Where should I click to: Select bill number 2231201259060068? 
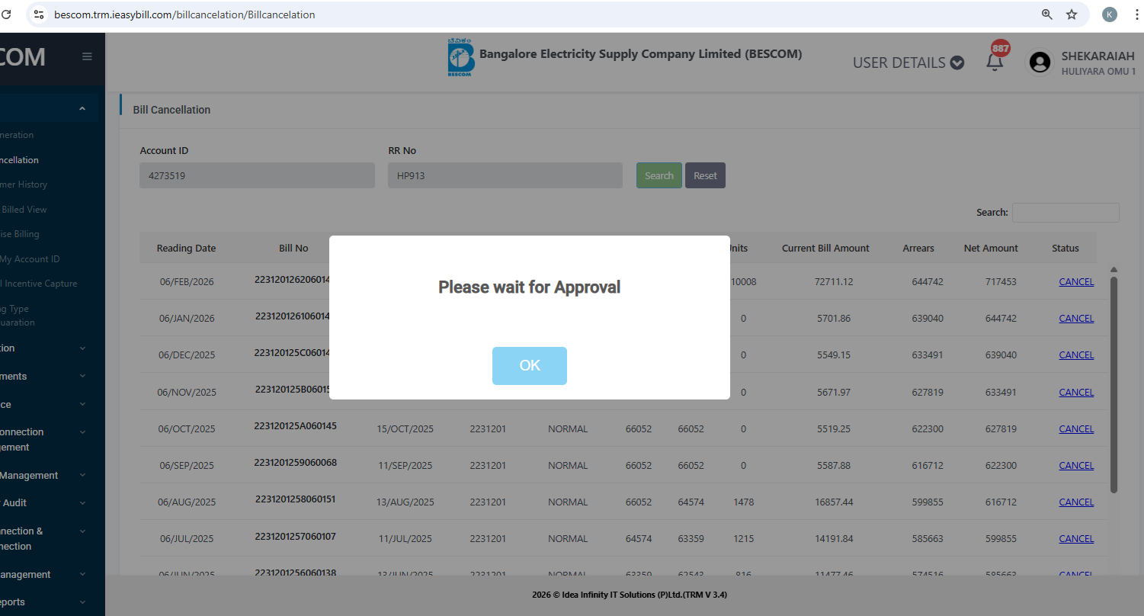point(296,463)
